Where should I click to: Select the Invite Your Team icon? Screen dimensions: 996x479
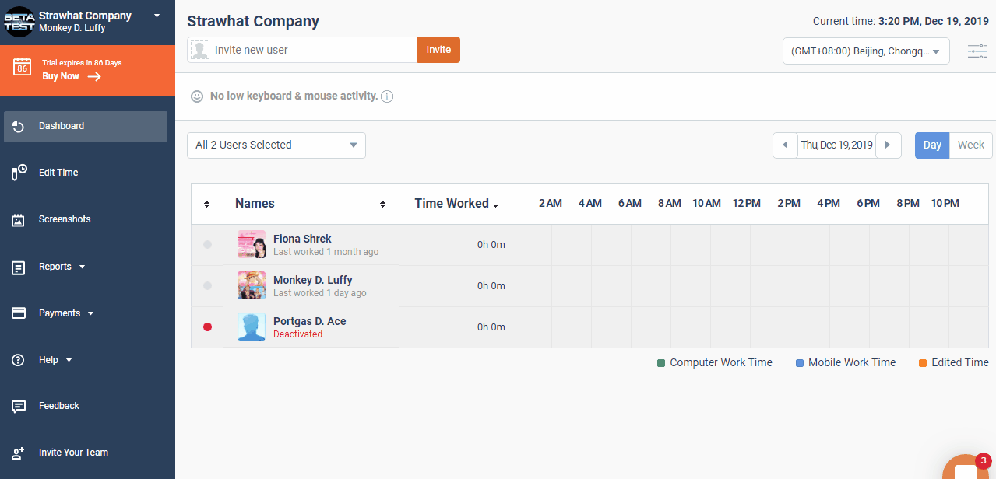point(17,452)
